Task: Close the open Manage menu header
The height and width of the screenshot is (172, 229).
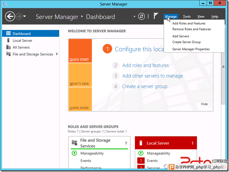Action: [171, 17]
